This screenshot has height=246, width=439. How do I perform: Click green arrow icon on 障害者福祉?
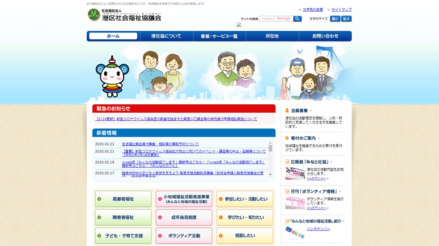point(99,217)
